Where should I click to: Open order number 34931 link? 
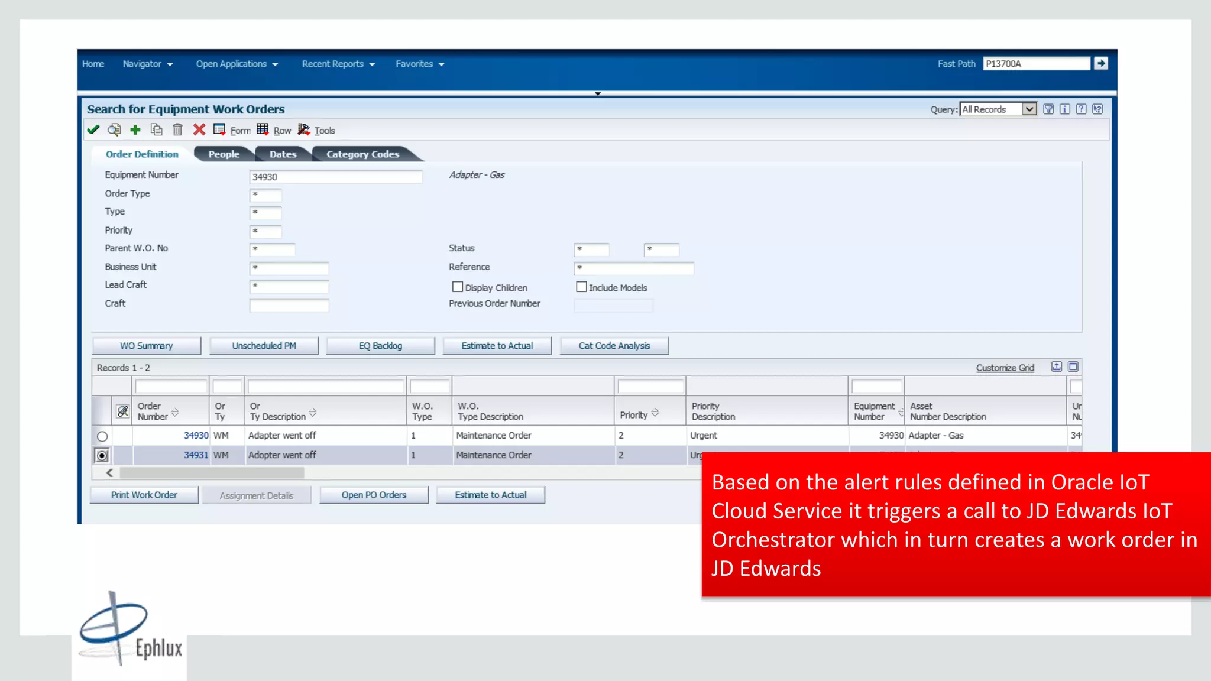[196, 455]
